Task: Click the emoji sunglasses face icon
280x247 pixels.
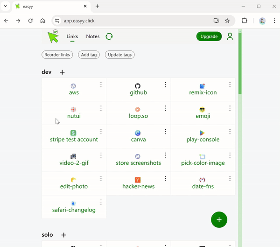Action: tap(202, 109)
